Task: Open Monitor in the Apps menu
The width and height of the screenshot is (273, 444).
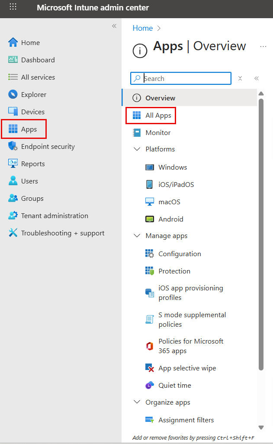Action: [x=158, y=132]
